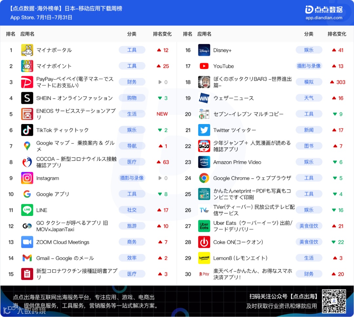Viewport: 354px width, 317px height.
Task: Click the 模拟 tag for ぼくのボッタクリBAR3
Action: pos(309,82)
